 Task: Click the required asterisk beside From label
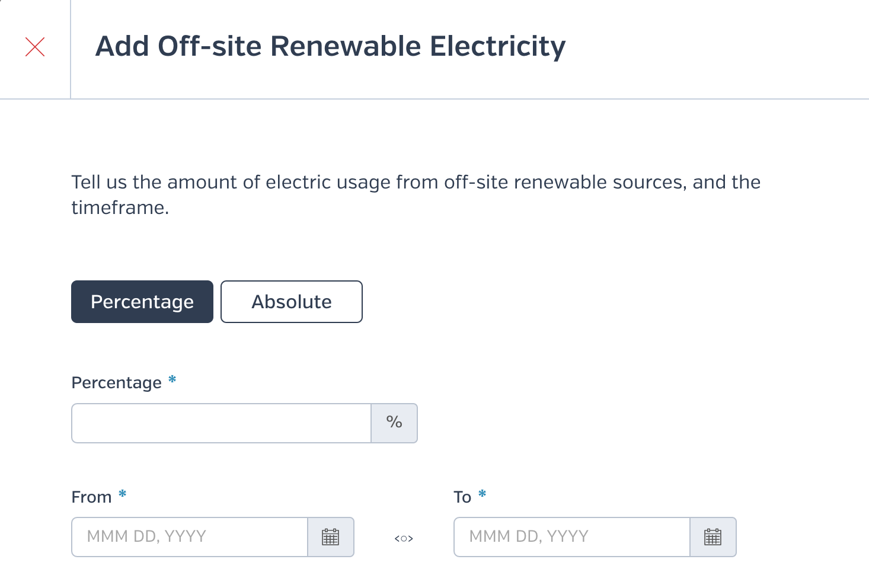pyautogui.click(x=123, y=494)
